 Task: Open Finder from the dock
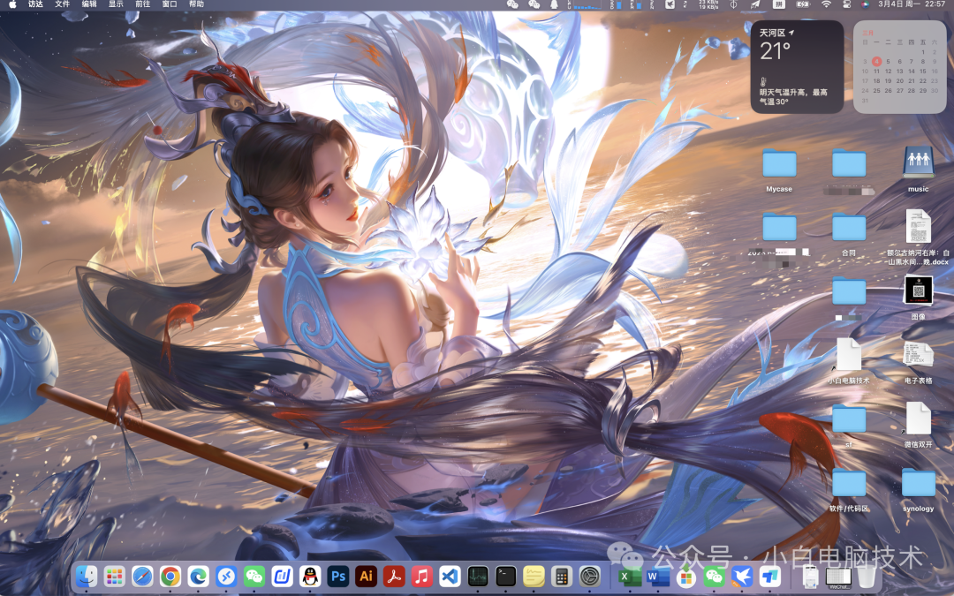point(87,576)
